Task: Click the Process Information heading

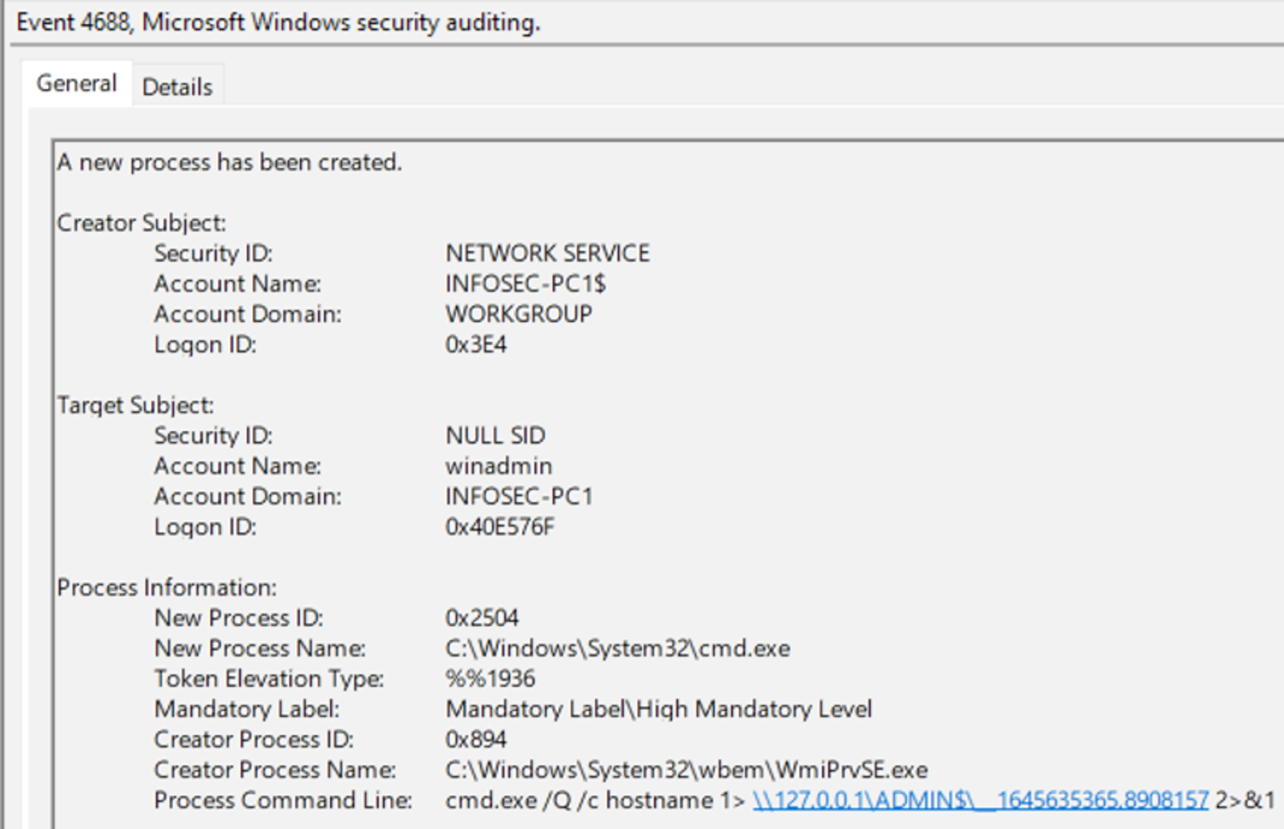Action: [x=166, y=588]
